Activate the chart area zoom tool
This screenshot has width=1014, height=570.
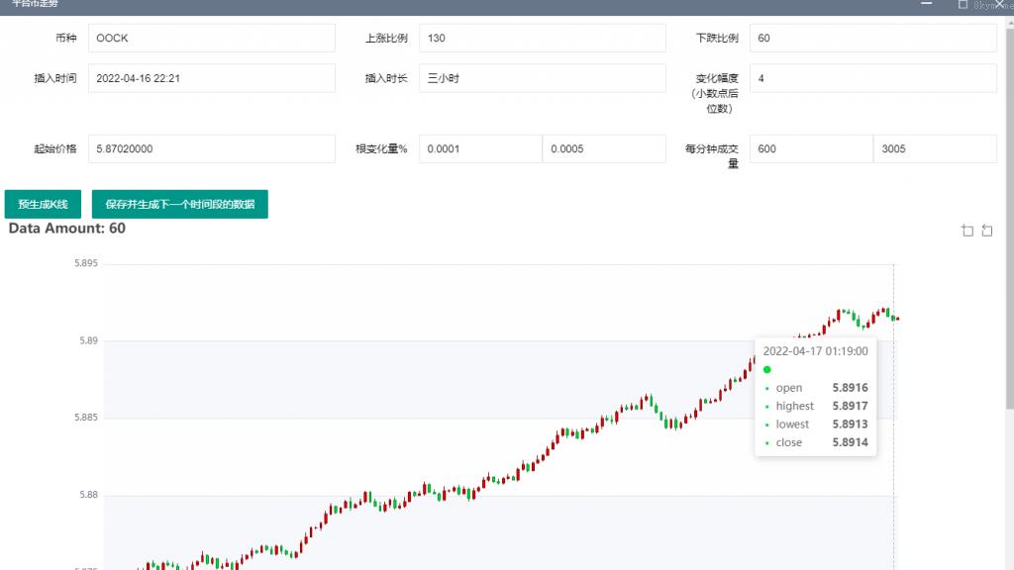coord(967,231)
